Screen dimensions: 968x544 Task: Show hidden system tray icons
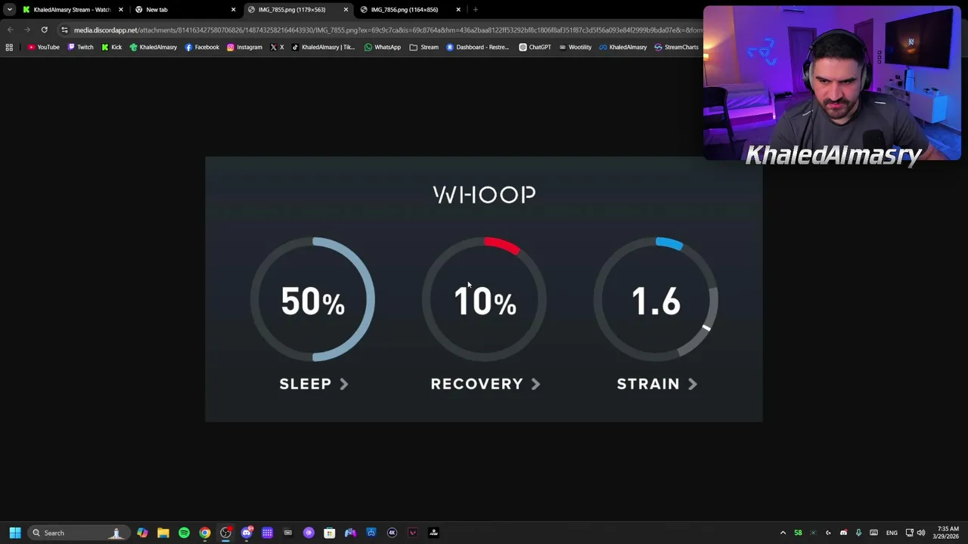(783, 533)
